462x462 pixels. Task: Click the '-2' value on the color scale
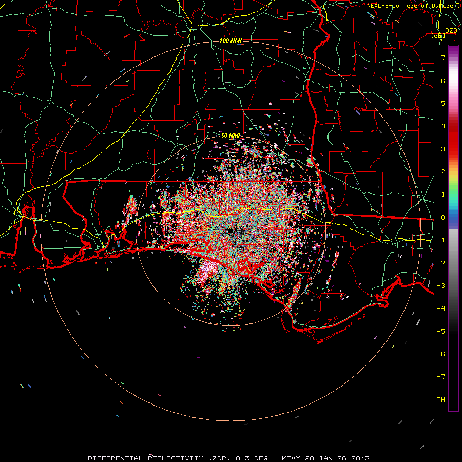[x=441, y=263]
